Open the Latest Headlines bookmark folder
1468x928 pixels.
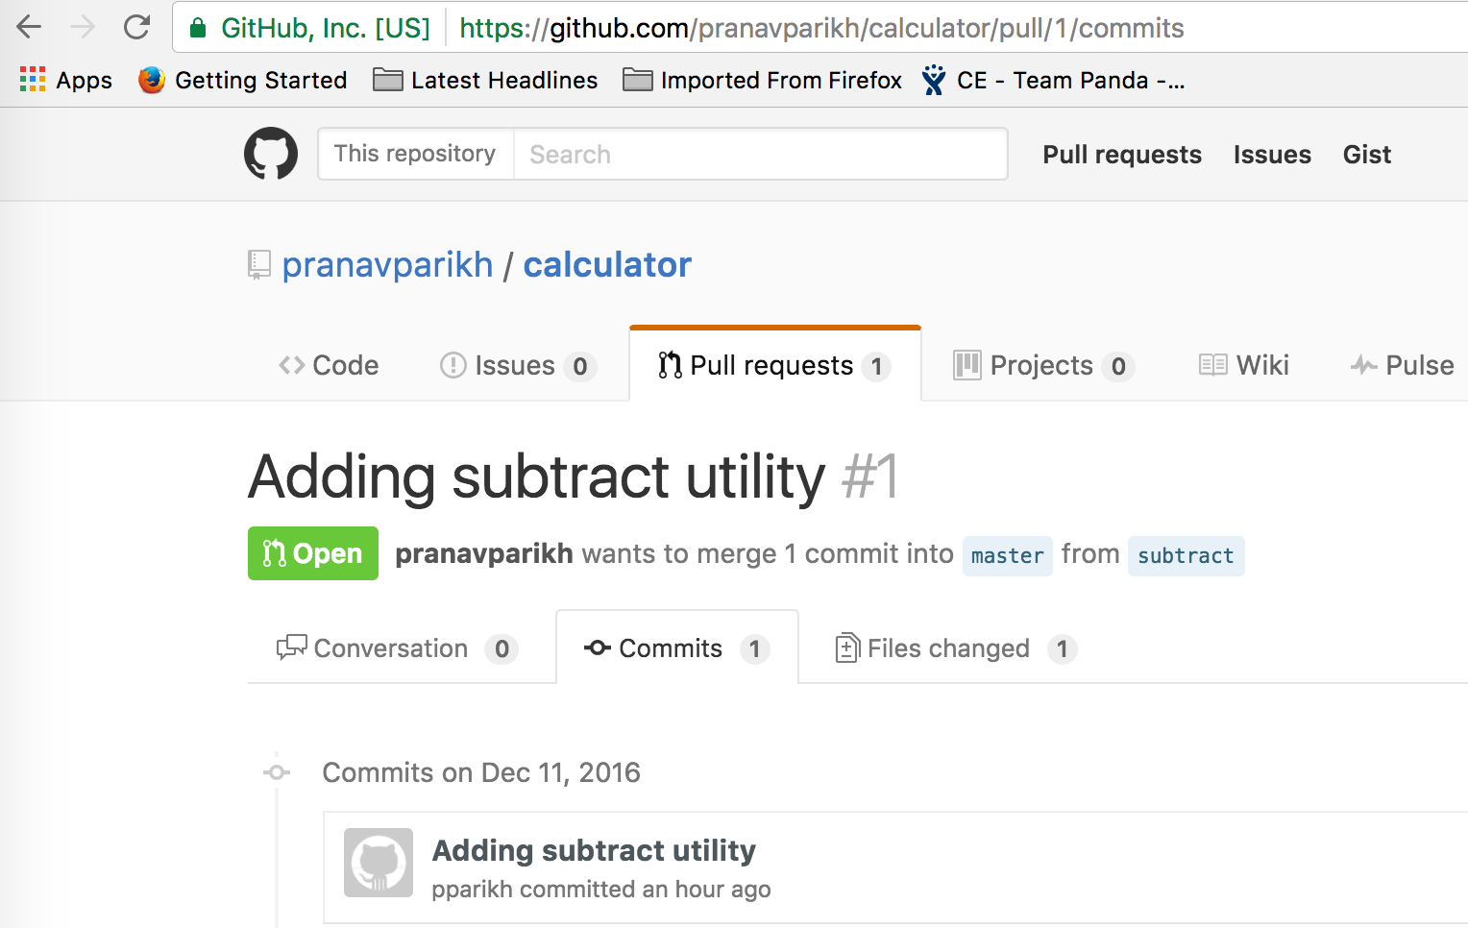485,80
